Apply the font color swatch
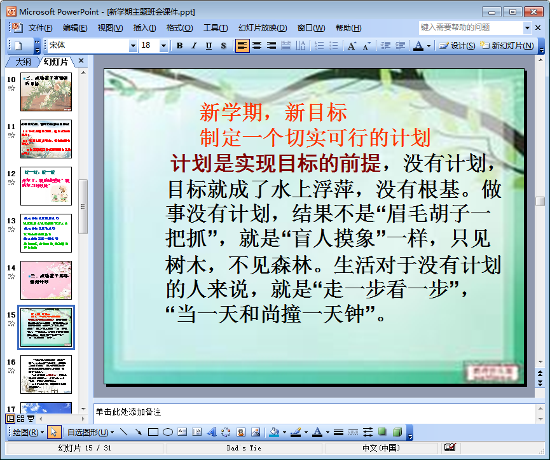 [418, 46]
